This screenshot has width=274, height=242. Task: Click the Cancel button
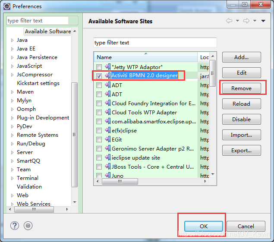[x=246, y=226]
